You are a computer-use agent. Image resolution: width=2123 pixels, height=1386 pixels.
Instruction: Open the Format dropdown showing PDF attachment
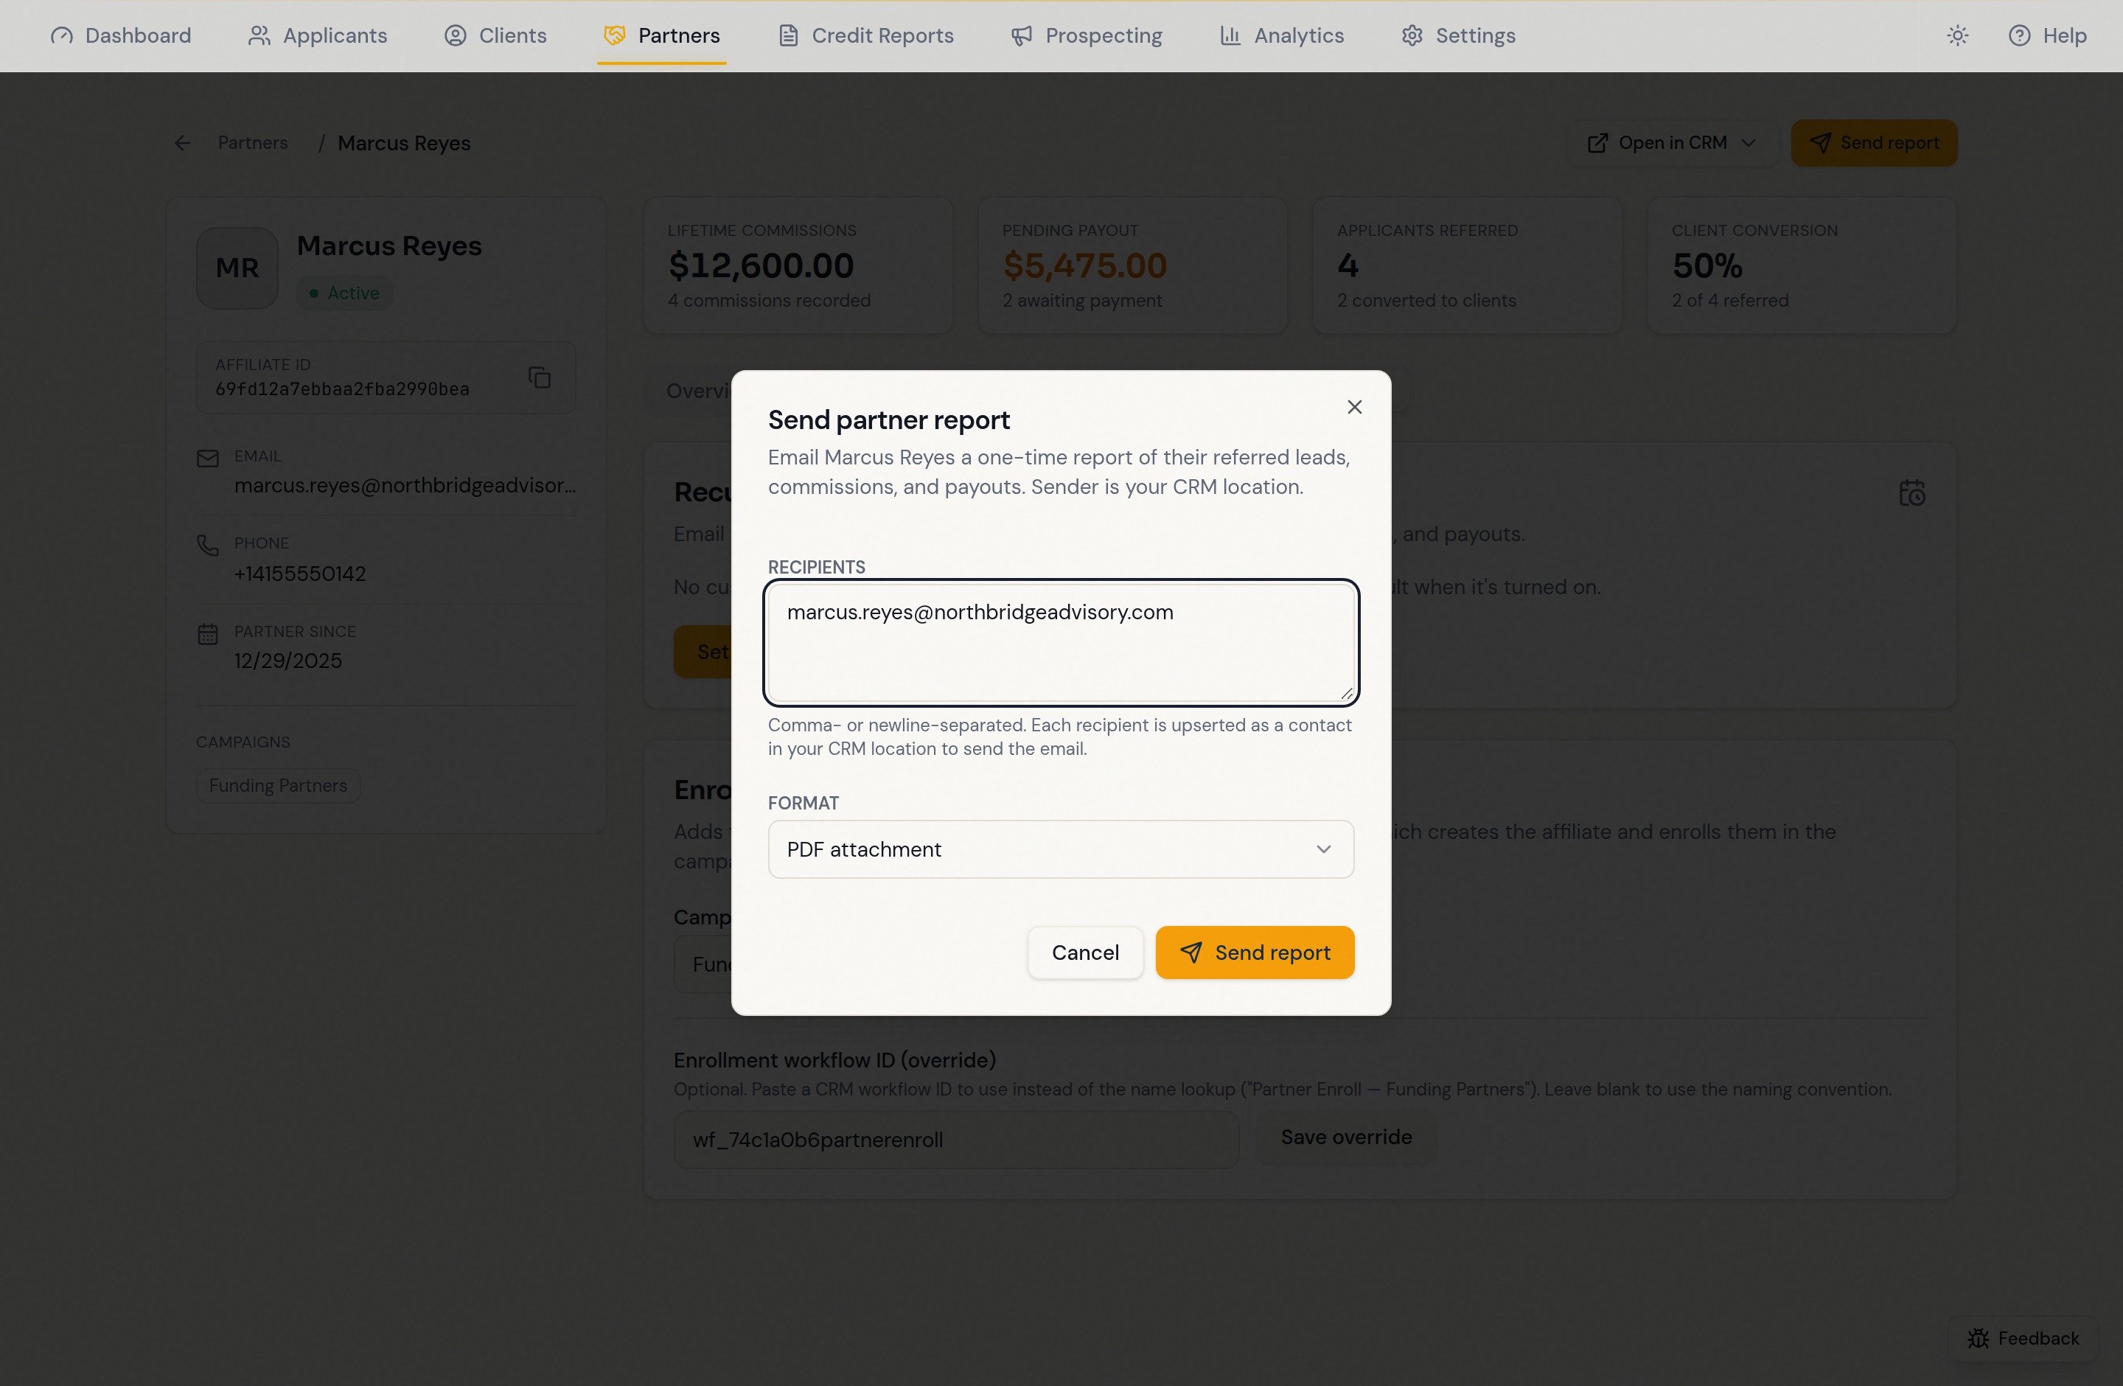pyautogui.click(x=1061, y=849)
